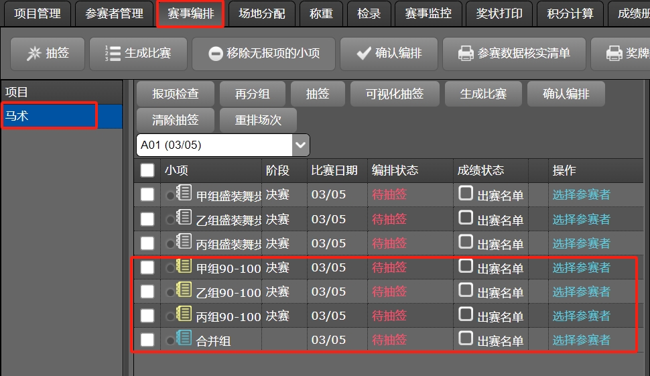This screenshot has height=376, width=650.
Task: Click the printer icon on 参赛数据核实清单
Action: tap(466, 54)
